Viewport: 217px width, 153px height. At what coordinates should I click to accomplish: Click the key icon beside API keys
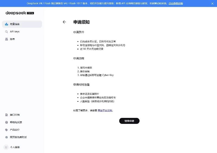(7, 32)
